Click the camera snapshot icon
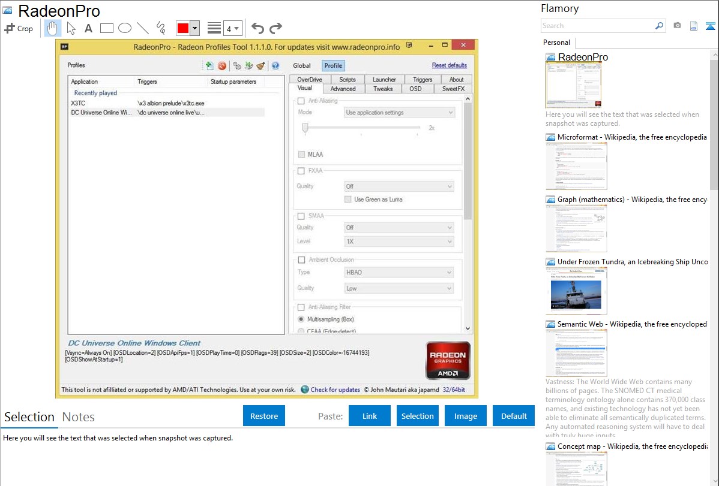The width and height of the screenshot is (719, 486). coord(677,26)
